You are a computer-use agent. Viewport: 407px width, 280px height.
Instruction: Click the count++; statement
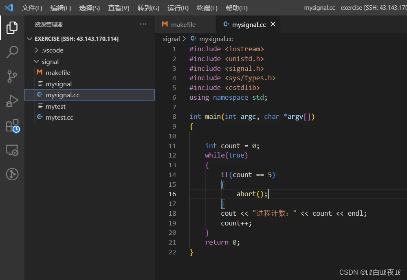(236, 223)
